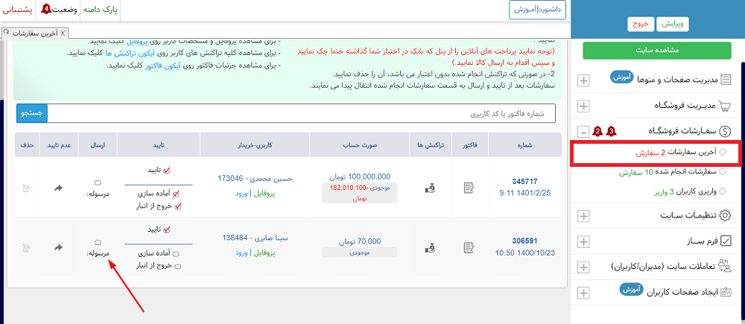Uncheck تایید checkbox for order 345717
The height and width of the screenshot is (324, 745).
[167, 170]
